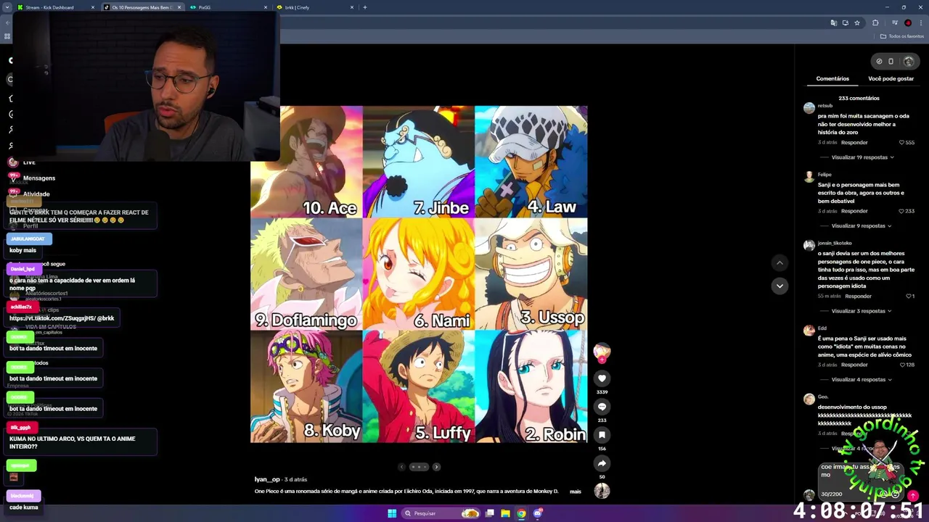This screenshot has height=522, width=929.
Task: Open the Todos os favoritos bookmarks folder
Action: tap(902, 36)
